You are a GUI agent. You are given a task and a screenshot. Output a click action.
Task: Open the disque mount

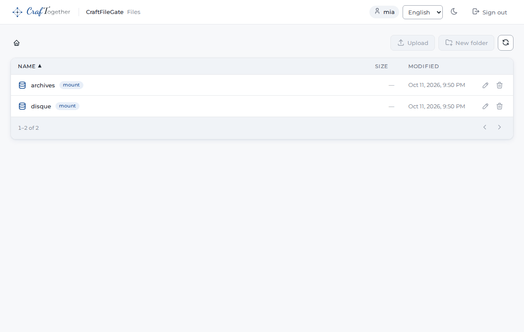coord(41,106)
